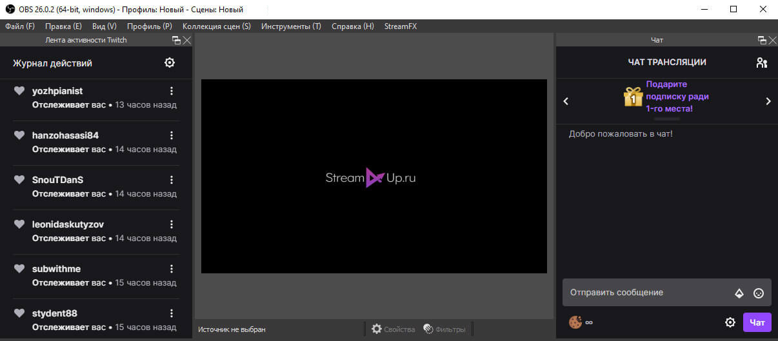Open options menu for stydent88
Viewport: 778px width, 341px height.
pos(172,313)
